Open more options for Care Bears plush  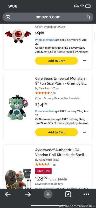tap(84, 132)
